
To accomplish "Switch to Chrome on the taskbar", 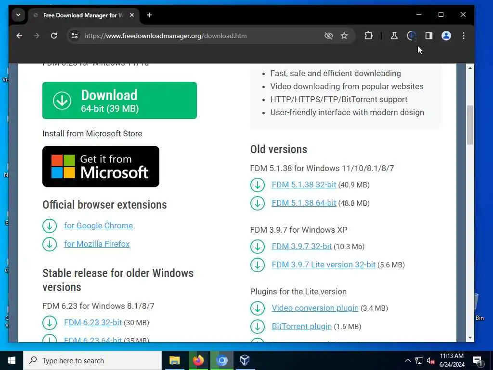I will [221, 360].
